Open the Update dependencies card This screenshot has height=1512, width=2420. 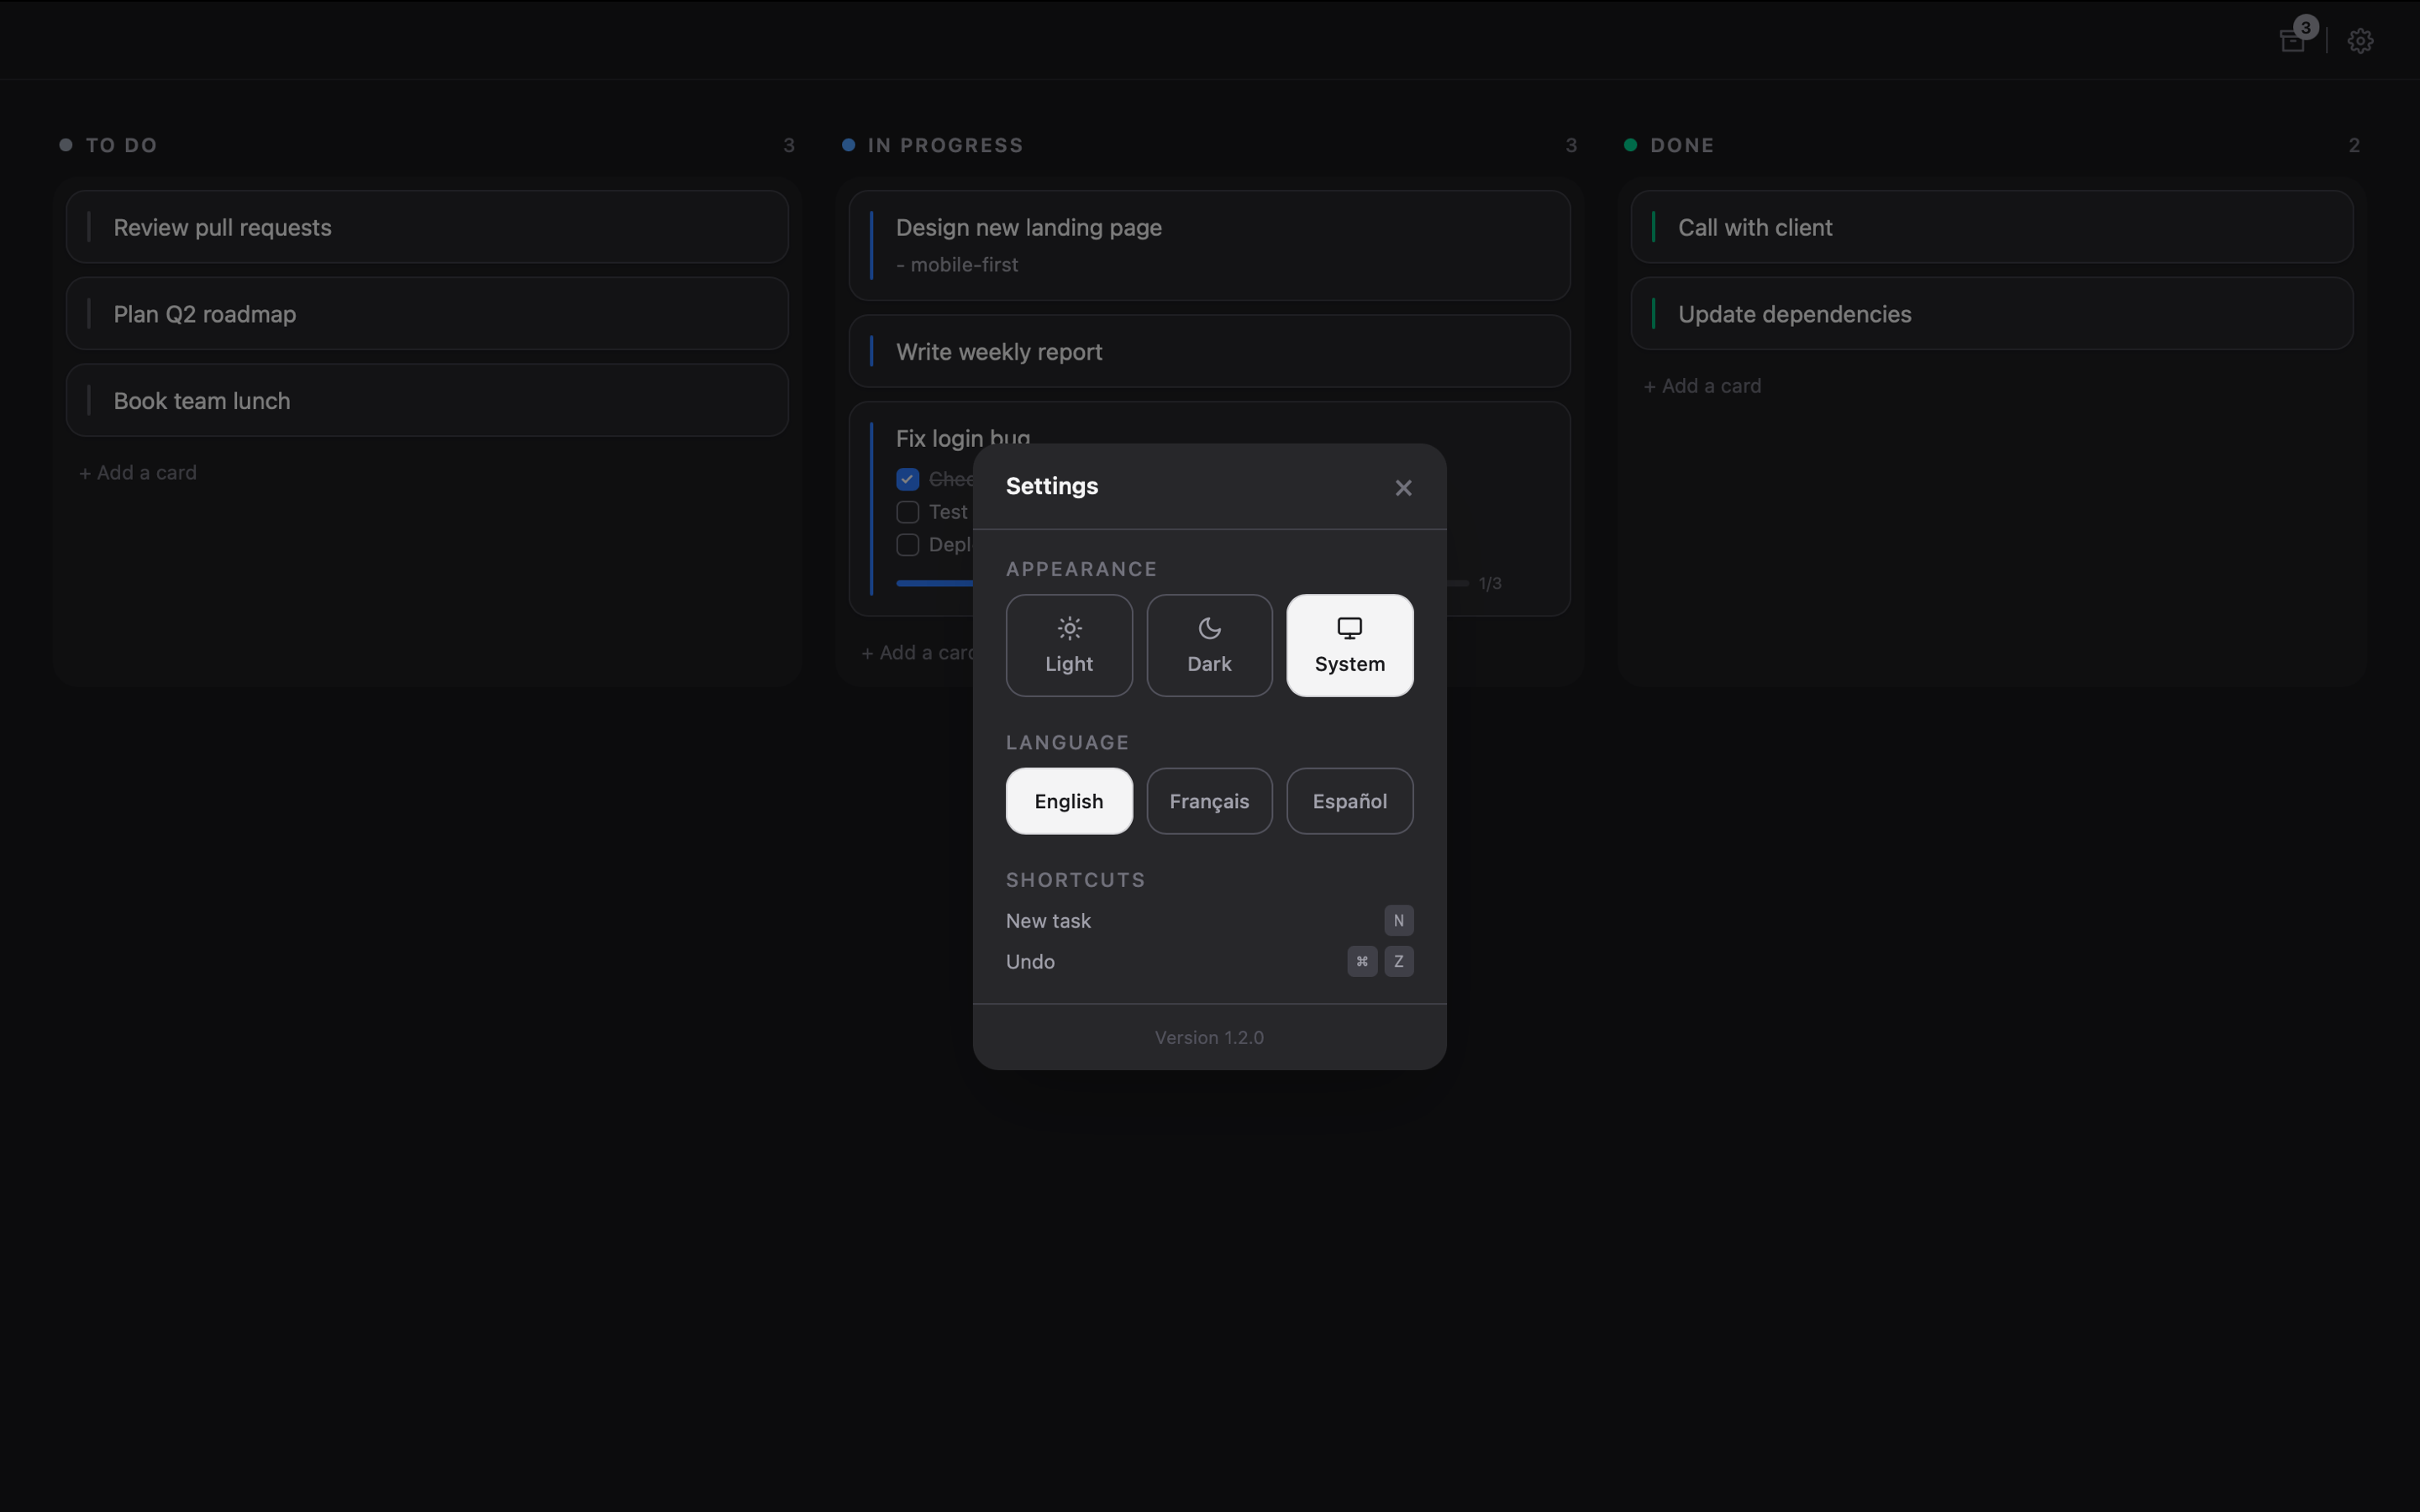[1991, 314]
